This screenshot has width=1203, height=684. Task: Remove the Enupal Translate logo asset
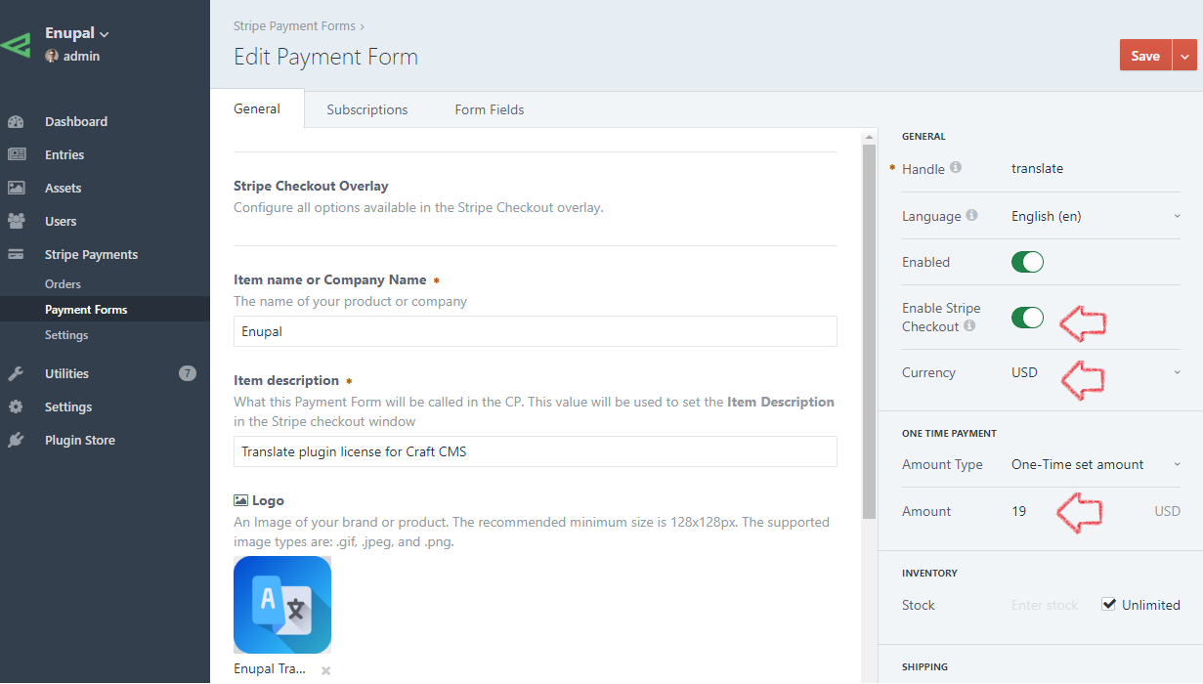tap(325, 670)
